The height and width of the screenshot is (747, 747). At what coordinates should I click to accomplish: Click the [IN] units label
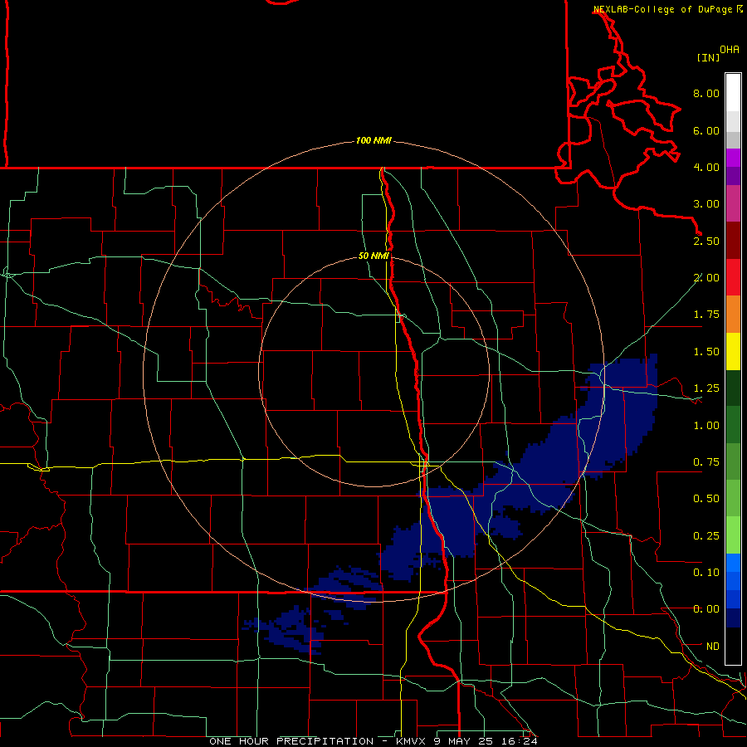point(709,57)
